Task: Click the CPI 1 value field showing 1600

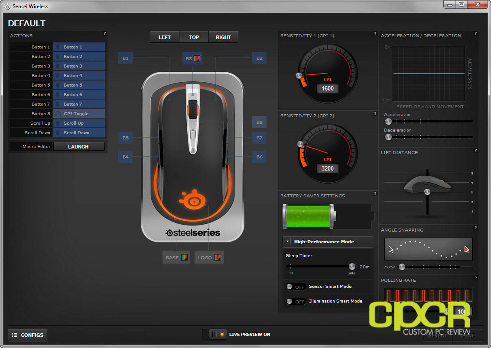Action: click(x=328, y=88)
